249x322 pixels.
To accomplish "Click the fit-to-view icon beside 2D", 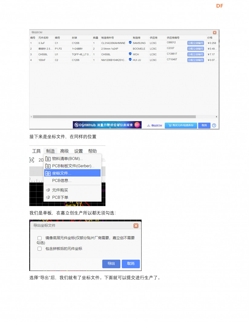I will pyautogui.click(x=32, y=160).
